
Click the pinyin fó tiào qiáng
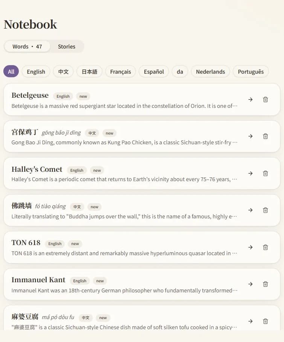click(x=50, y=206)
